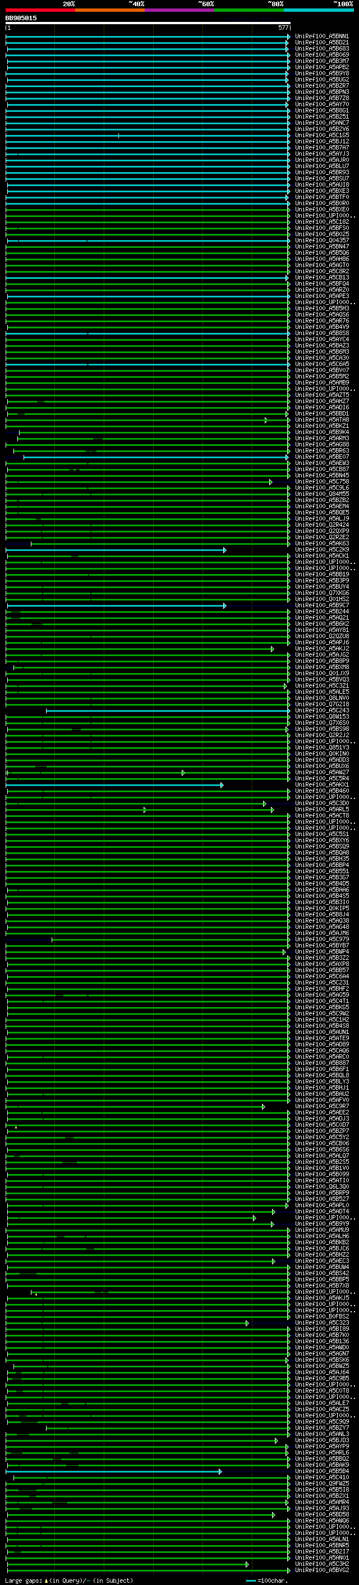Screen dimensions: 359x1585
Task: Select the UniRef100_A5C3D0 label
Action: tap(321, 803)
